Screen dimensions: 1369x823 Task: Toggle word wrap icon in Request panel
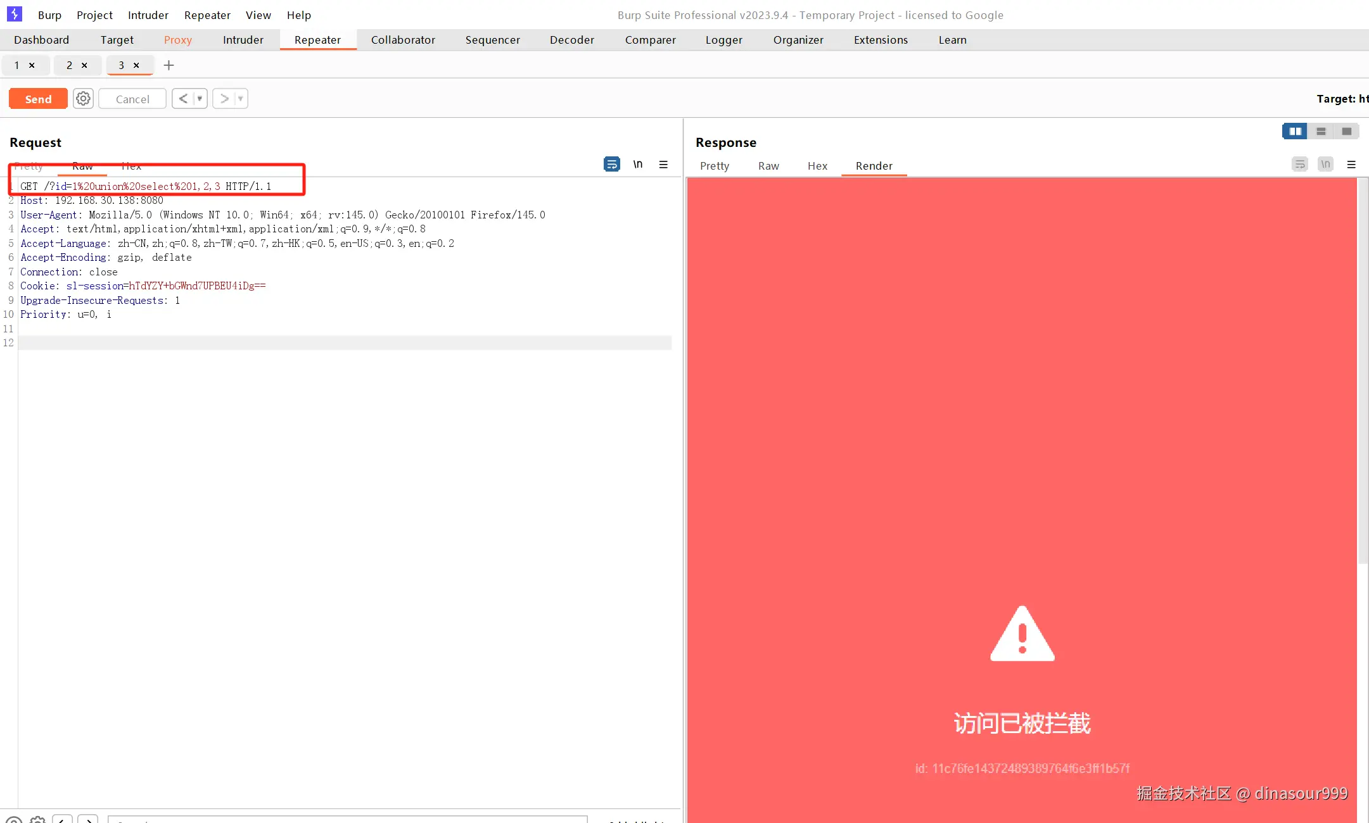click(x=611, y=165)
